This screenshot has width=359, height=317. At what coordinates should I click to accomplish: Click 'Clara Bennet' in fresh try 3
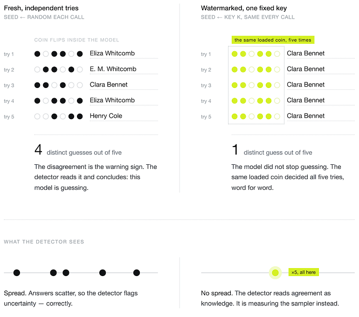109,85
